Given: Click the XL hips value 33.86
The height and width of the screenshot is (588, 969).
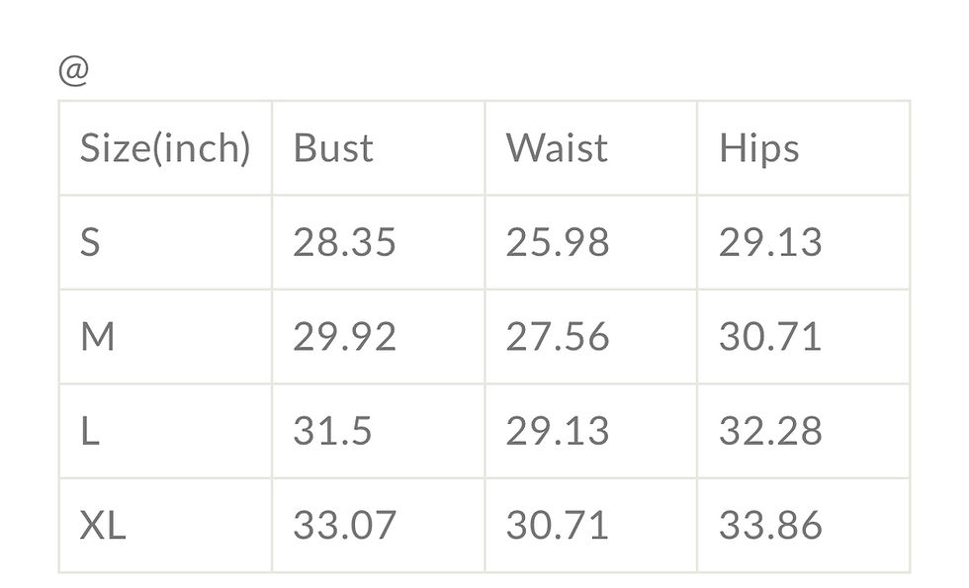Looking at the screenshot, I should pyautogui.click(x=770, y=526).
